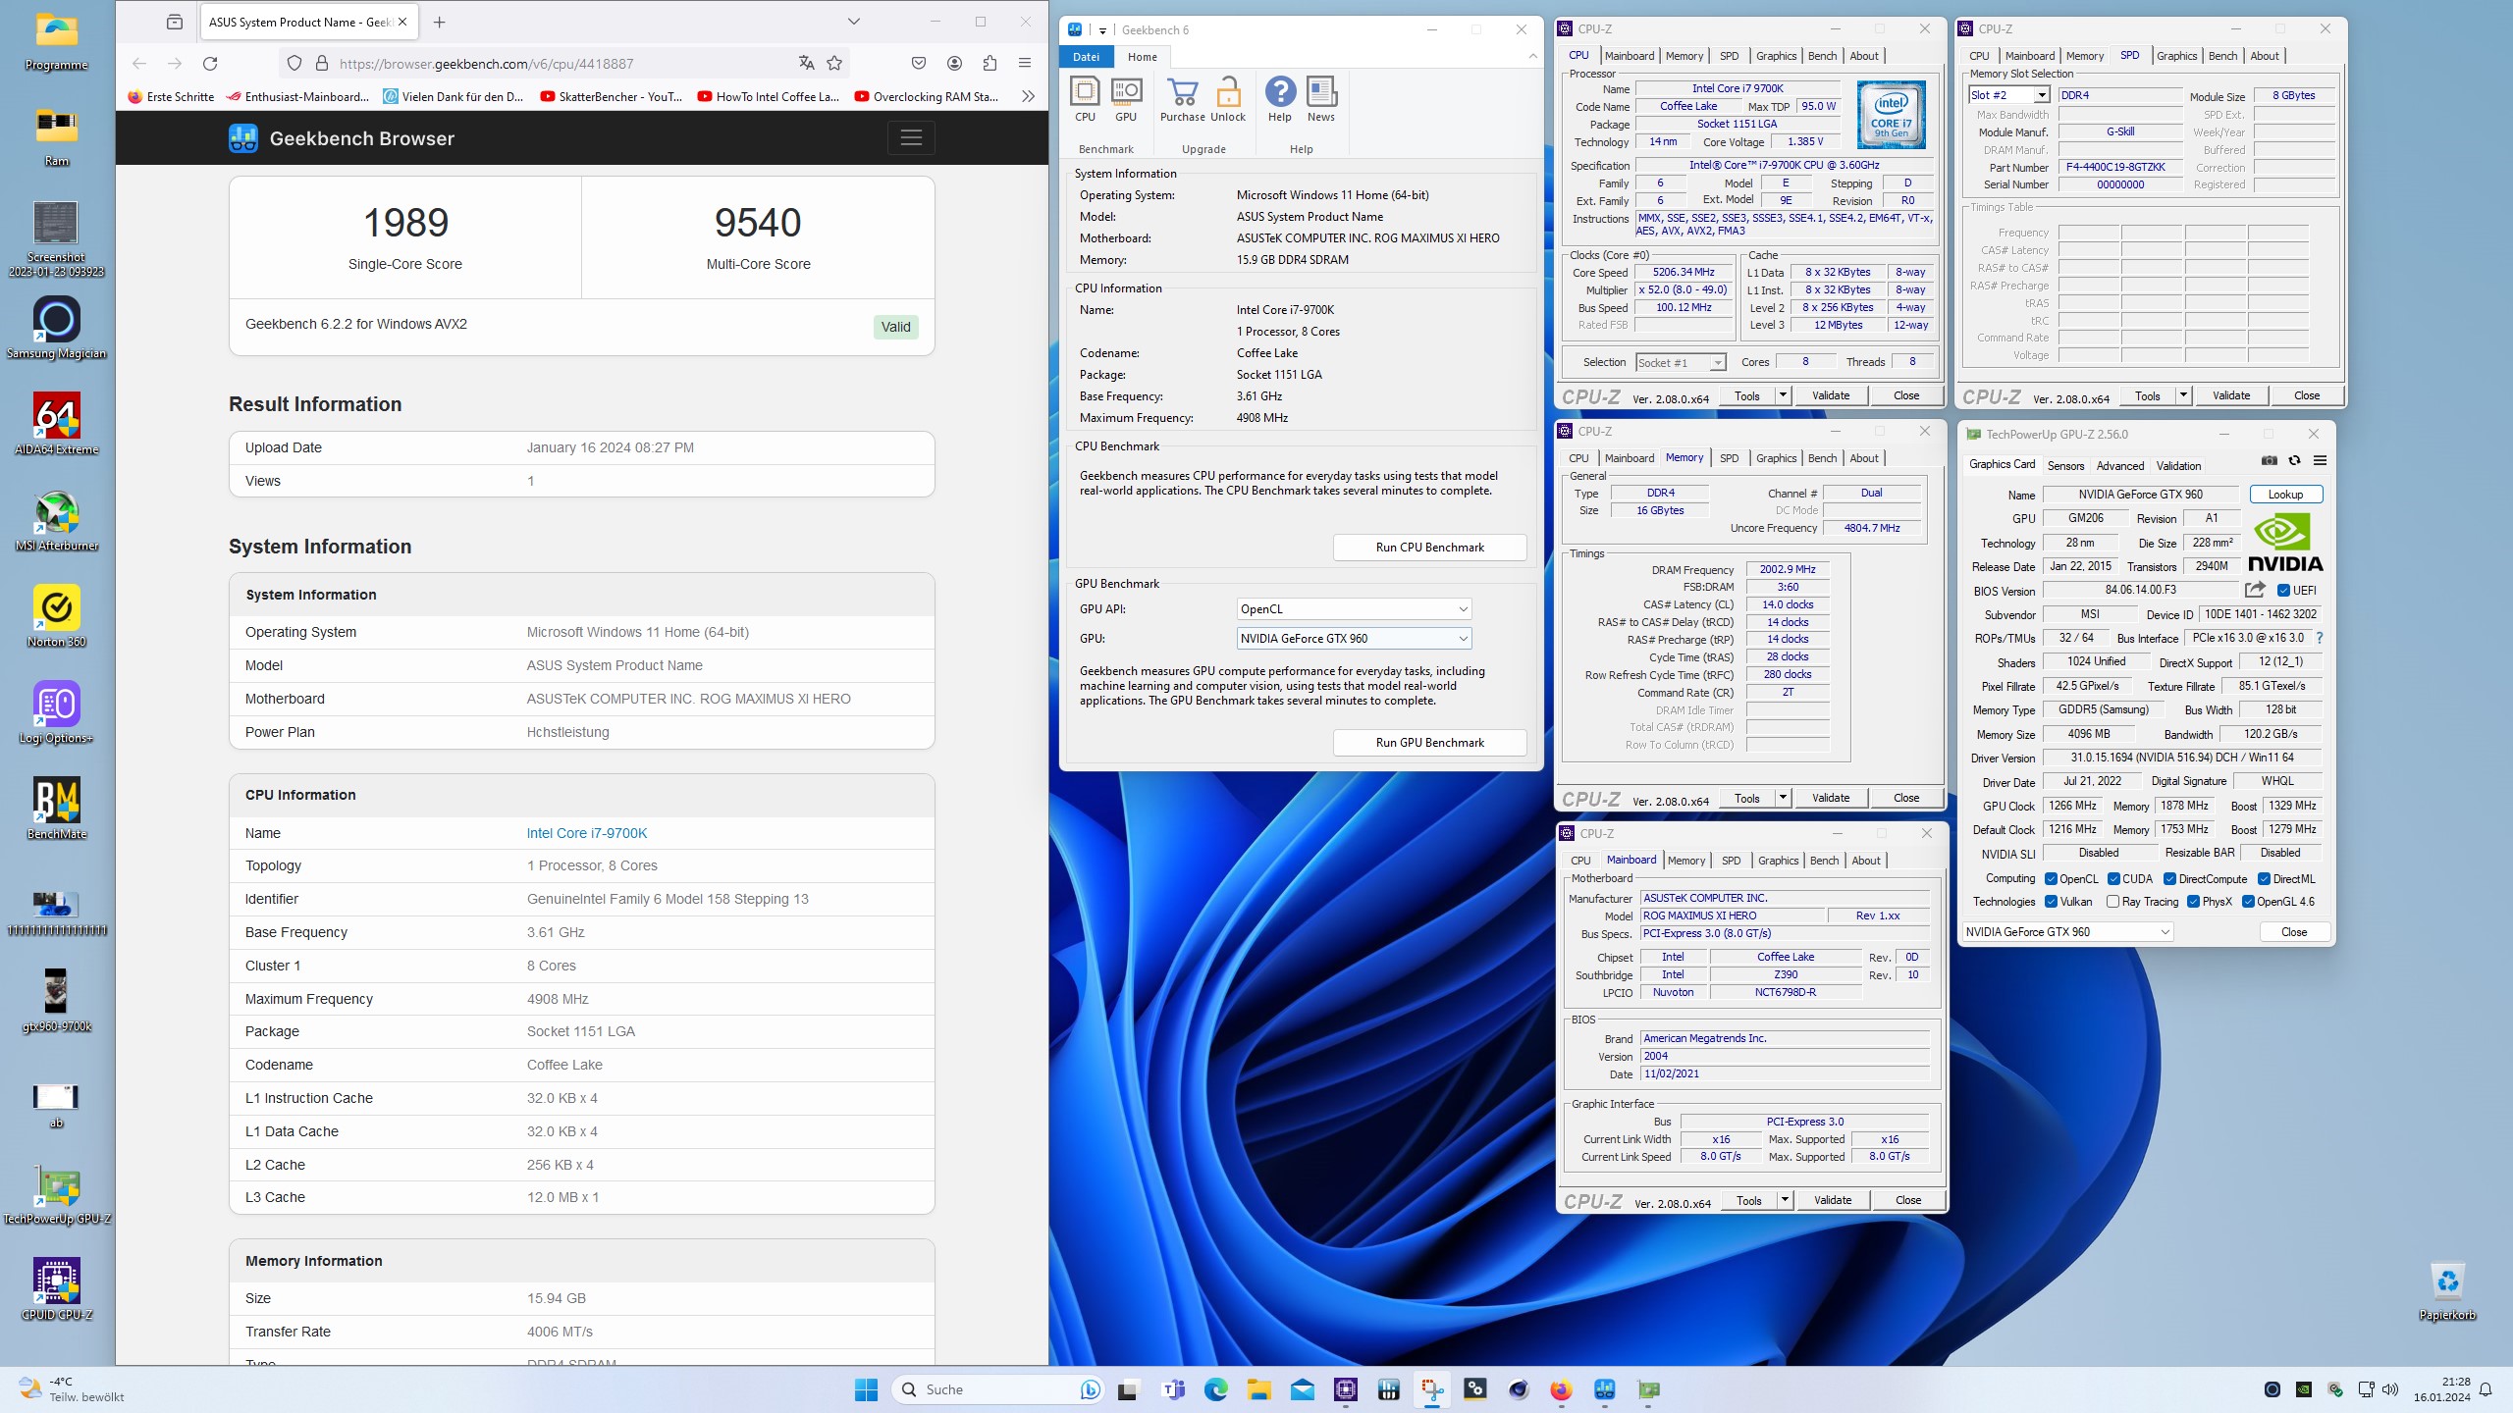
Task: Open the Help icon in Geekbench 6
Action: [1280, 99]
